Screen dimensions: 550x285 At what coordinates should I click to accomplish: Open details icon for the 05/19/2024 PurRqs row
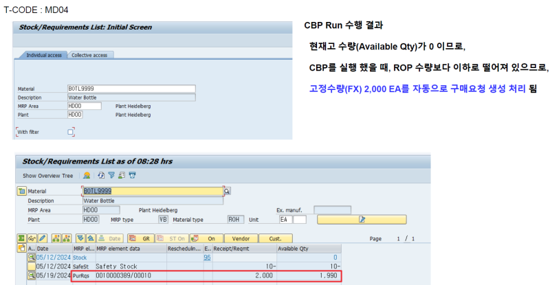[32, 275]
